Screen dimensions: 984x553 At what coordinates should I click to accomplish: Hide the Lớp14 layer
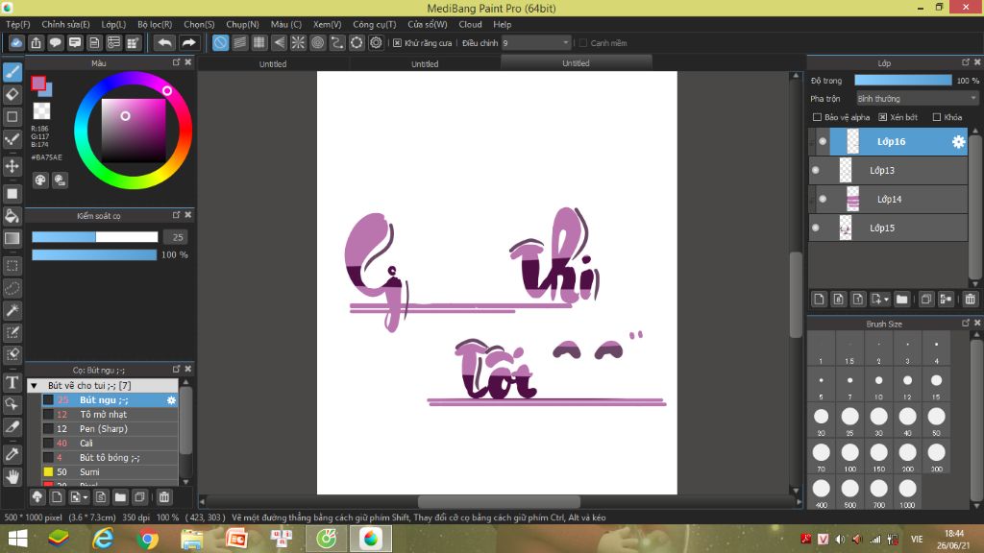(823, 200)
